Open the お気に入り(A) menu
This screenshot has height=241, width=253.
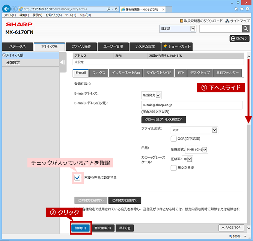pyautogui.click(x=54, y=15)
